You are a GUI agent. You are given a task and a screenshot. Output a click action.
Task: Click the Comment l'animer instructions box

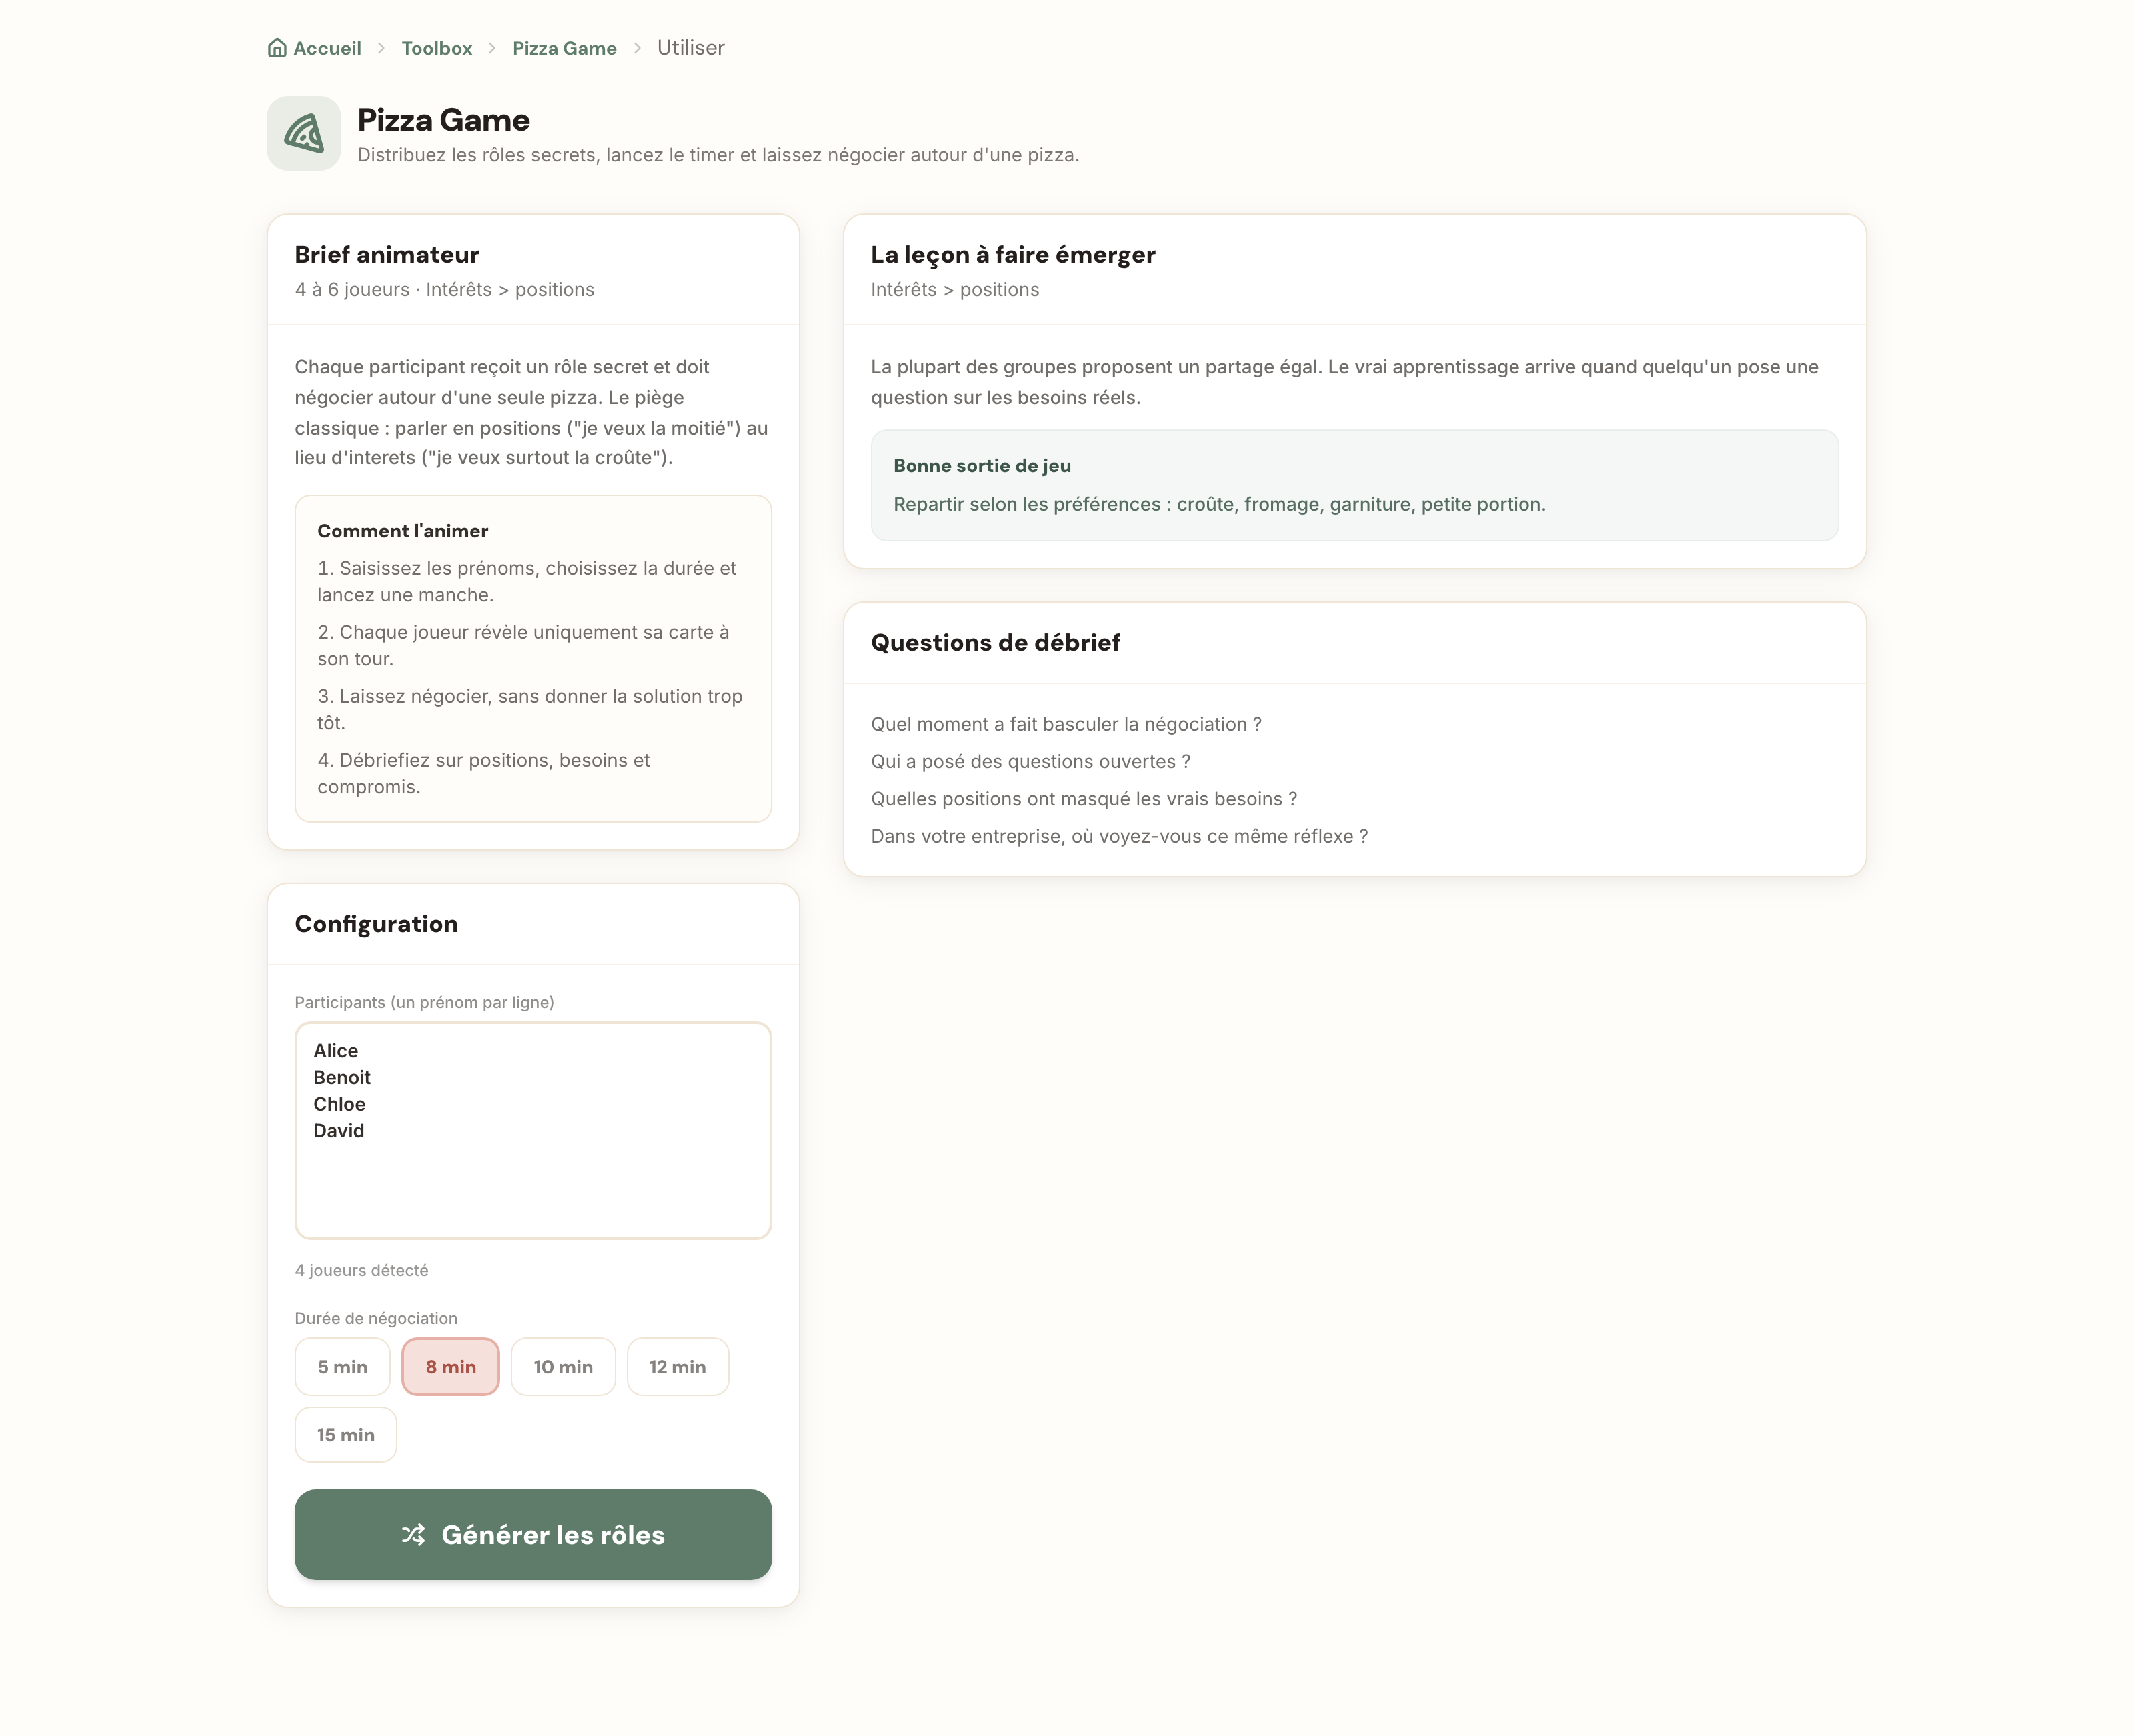click(533, 658)
